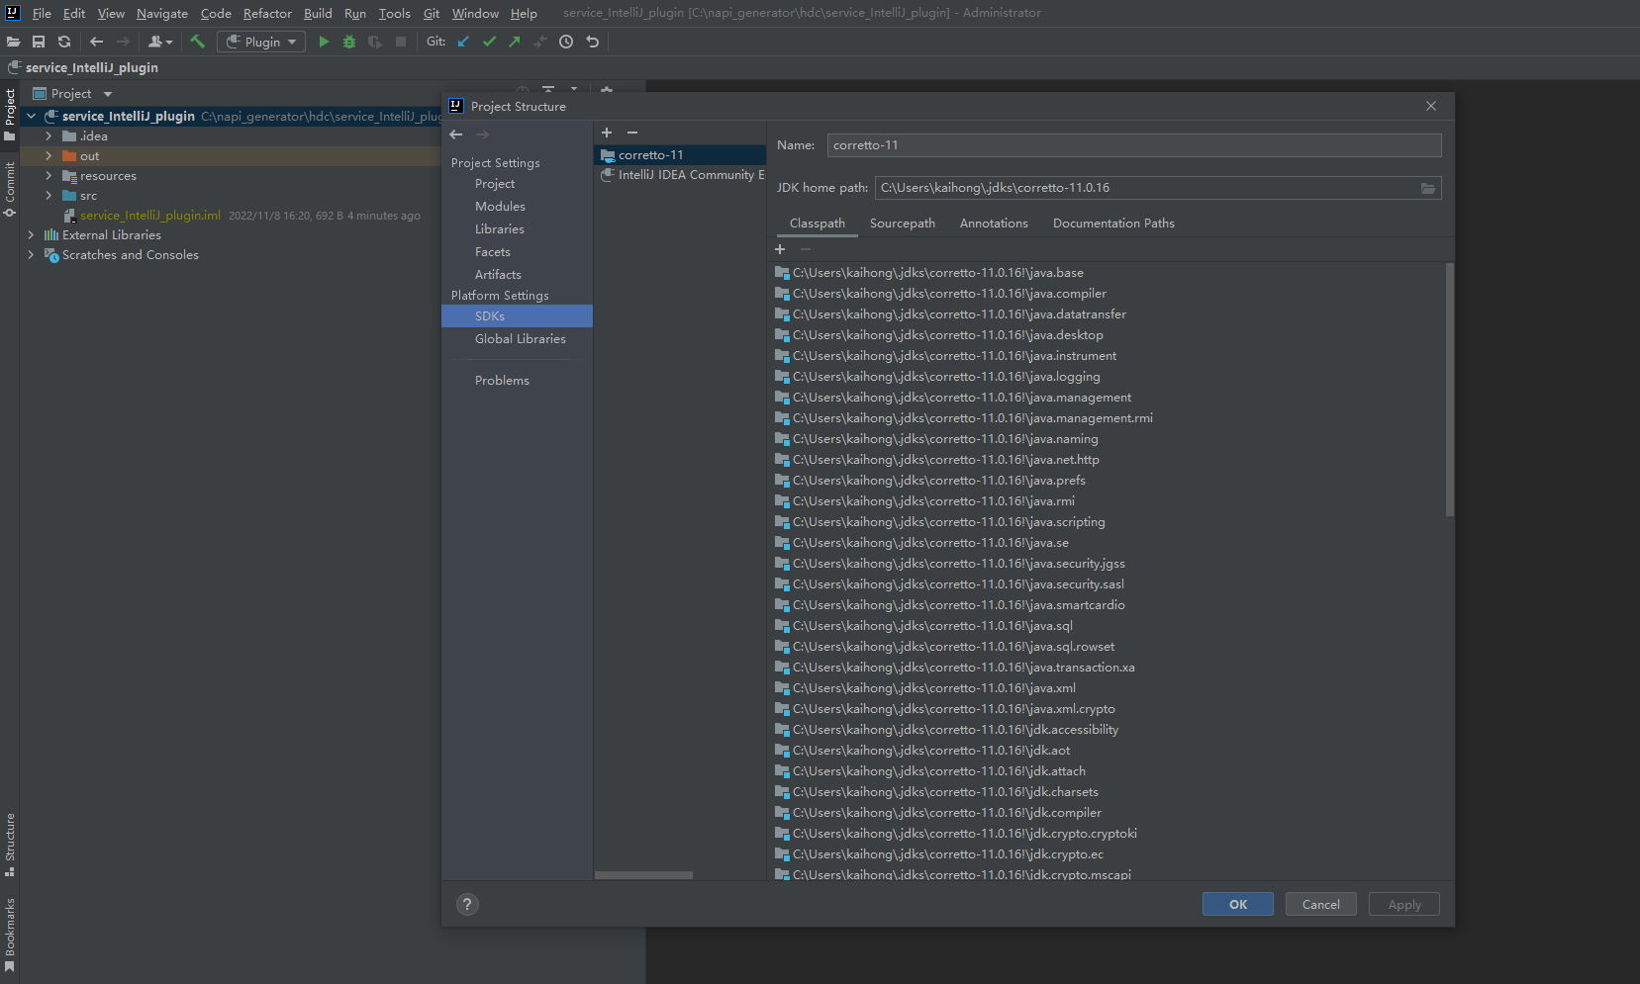Click the SDK Name input field
This screenshot has width=1640, height=984.
tap(1134, 145)
